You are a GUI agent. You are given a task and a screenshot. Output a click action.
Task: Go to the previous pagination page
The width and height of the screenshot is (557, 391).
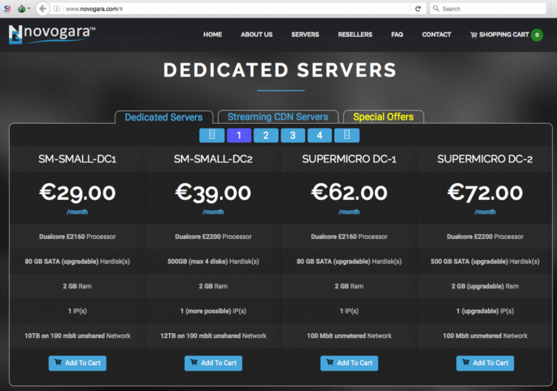212,135
